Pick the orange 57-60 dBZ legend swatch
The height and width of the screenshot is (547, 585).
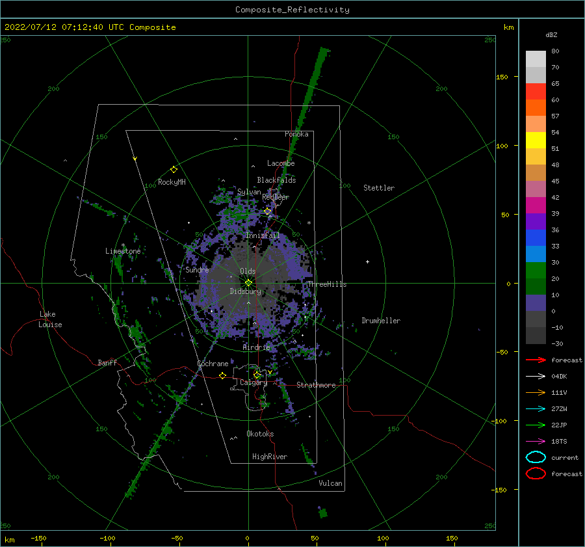[536, 107]
